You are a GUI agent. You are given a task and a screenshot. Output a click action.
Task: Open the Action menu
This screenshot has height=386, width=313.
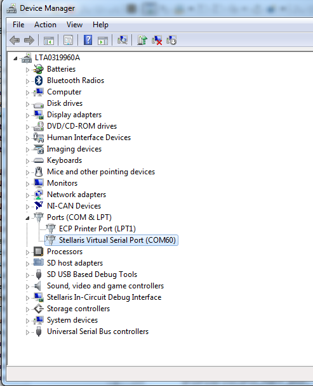pyautogui.click(x=45, y=25)
